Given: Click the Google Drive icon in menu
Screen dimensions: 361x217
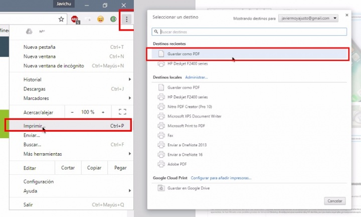Looking at the screenshot, I should click(x=29, y=31).
